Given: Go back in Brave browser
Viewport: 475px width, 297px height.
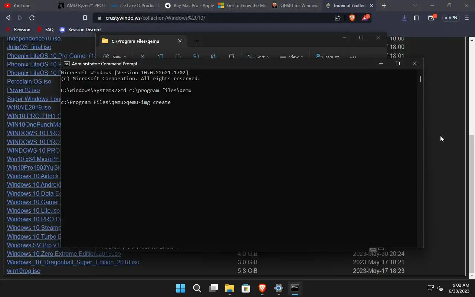Looking at the screenshot, I should point(8,18).
